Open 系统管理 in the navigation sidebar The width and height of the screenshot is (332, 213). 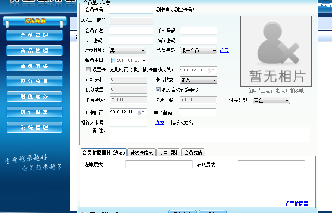click(x=34, y=127)
